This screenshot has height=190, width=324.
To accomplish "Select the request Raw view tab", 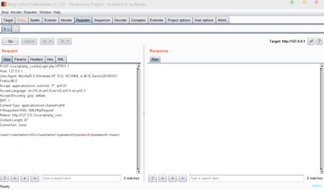I will pos(7,59).
